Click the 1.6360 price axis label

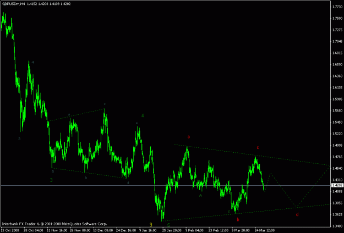337,76
